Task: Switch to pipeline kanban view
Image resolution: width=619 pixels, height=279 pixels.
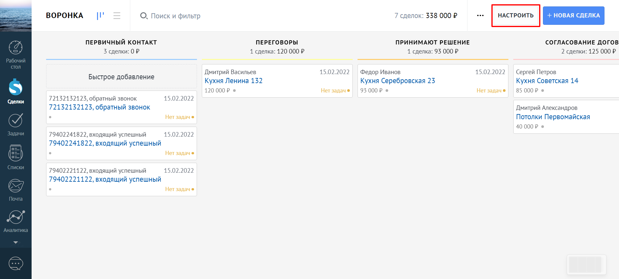Action: [x=100, y=15]
